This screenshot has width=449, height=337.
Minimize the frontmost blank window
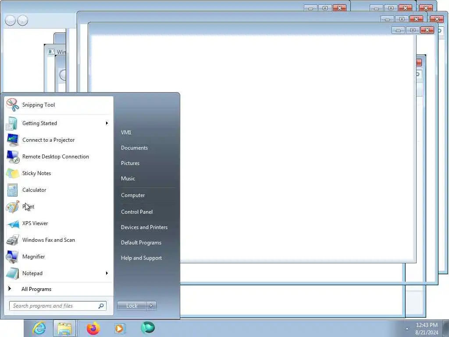[398, 30]
